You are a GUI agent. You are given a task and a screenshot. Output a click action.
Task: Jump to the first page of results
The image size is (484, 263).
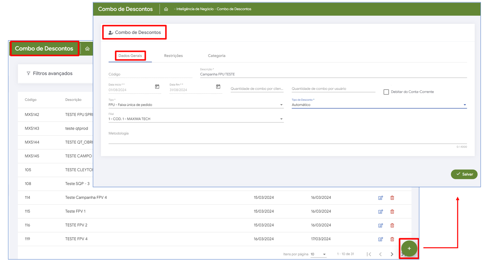click(x=369, y=254)
